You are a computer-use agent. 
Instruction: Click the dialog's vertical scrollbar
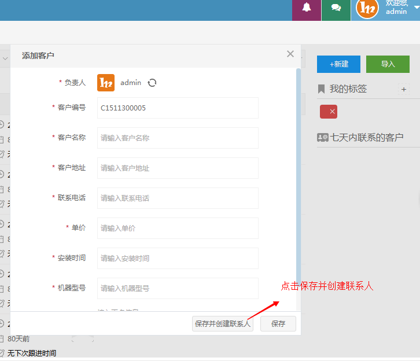pos(299,174)
